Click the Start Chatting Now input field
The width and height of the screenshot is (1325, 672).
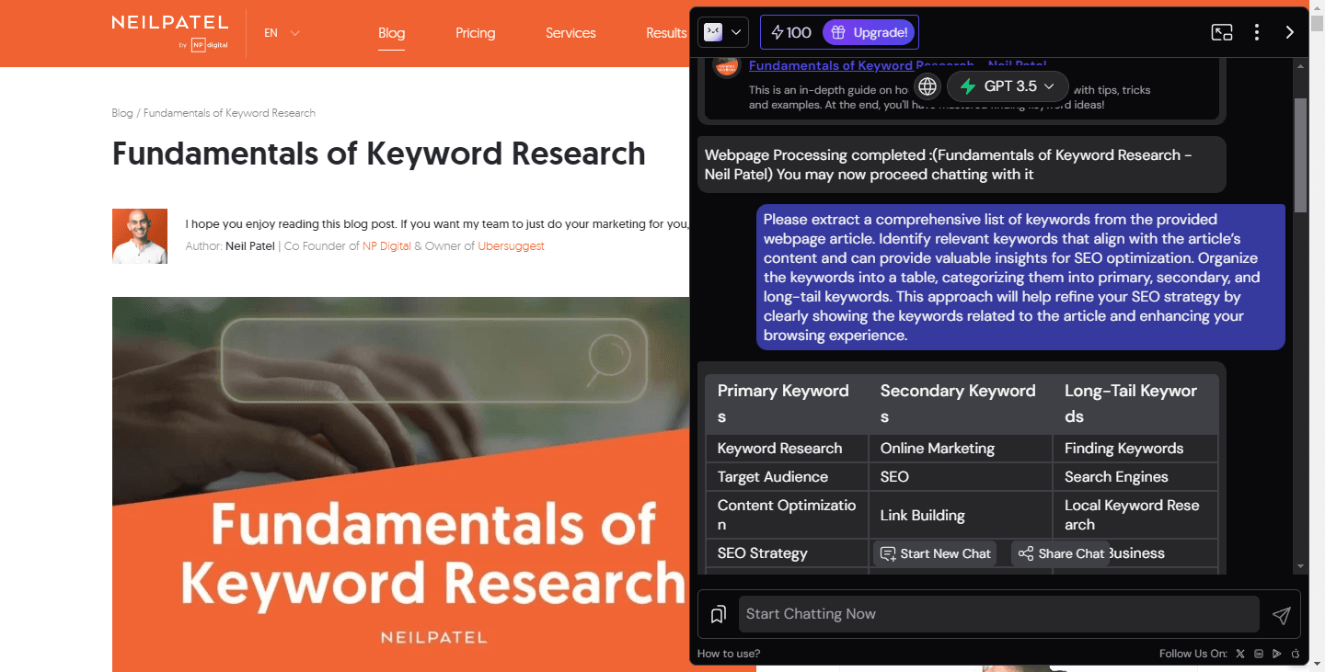(998, 614)
